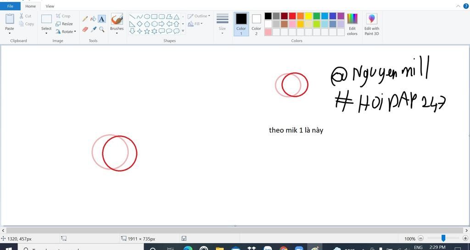Image resolution: width=470 pixels, height=250 pixels.
Task: Choose the purple color swatch
Action: pyautogui.click(x=341, y=16)
